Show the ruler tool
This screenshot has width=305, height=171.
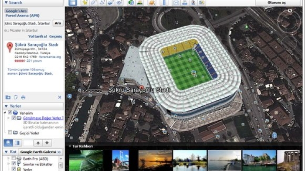[x=164, y=3]
